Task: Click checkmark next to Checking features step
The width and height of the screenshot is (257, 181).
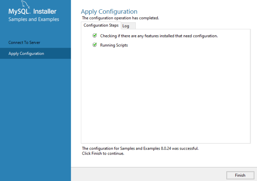Action: [95, 35]
